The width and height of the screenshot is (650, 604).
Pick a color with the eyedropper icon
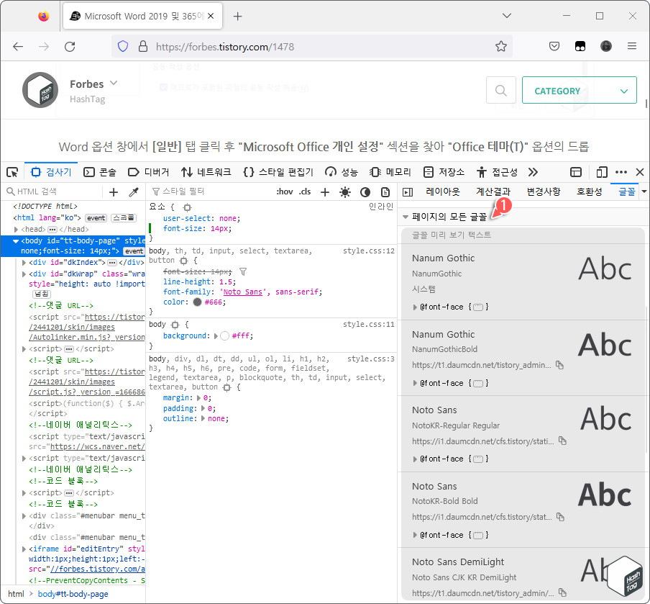[x=134, y=191]
